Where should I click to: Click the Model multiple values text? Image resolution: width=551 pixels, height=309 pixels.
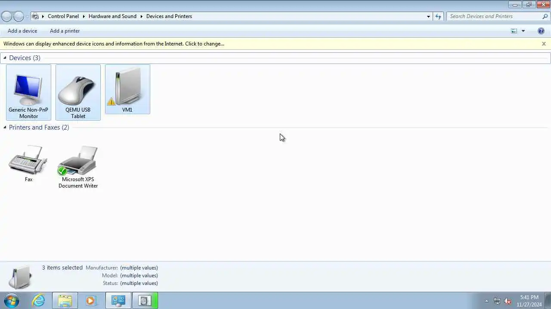pyautogui.click(x=139, y=276)
